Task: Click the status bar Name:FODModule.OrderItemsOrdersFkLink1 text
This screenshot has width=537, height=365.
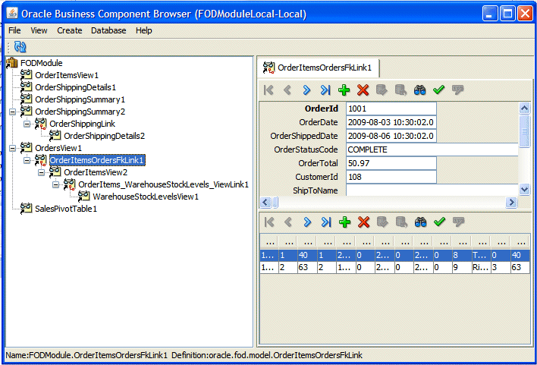Action: point(86,355)
